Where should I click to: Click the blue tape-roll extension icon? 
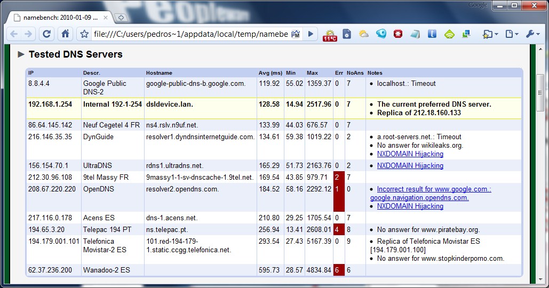click(x=381, y=34)
